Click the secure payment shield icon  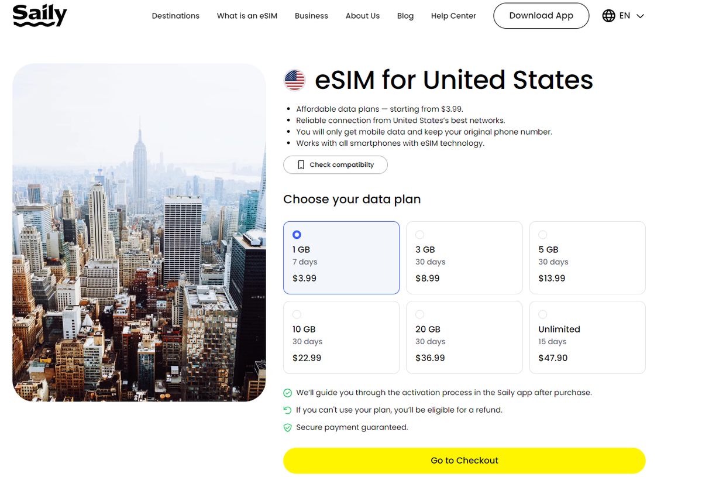pyautogui.click(x=287, y=427)
